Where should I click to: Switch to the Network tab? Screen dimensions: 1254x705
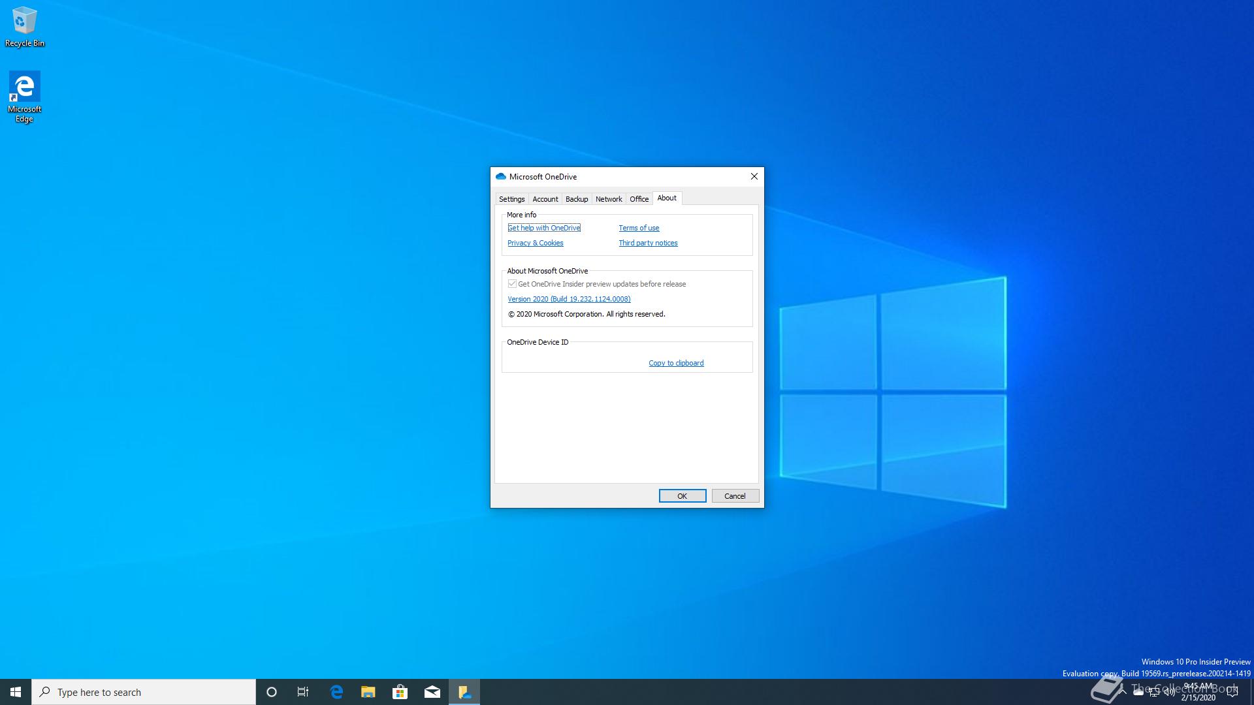point(609,199)
